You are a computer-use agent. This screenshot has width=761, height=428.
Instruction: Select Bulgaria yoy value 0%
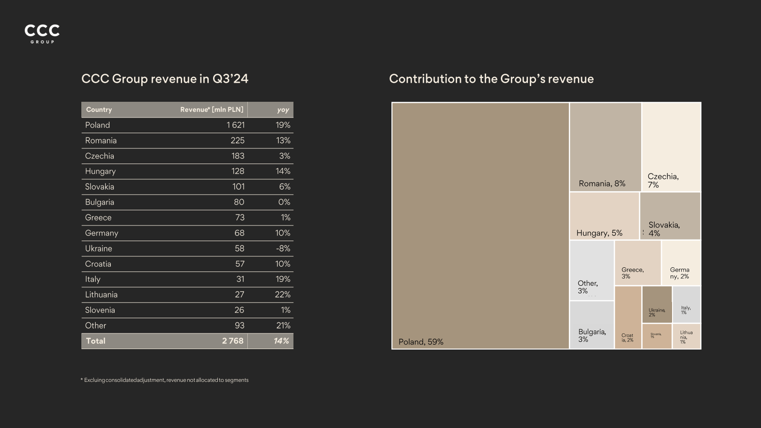(x=284, y=202)
